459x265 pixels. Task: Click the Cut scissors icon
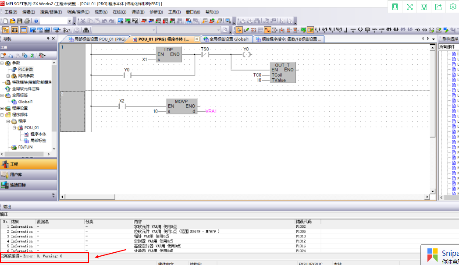coord(82,21)
